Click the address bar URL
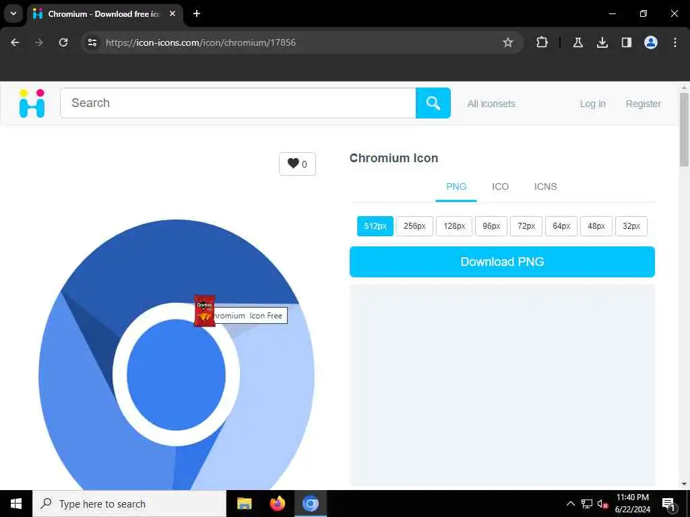This screenshot has height=517, width=690. 201,42
